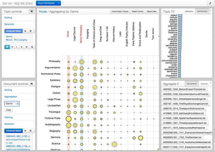Image resolution: width=215 pixels, height=152 pixels.
Task: Click the zoom magnifier icon in the Topic controls toolbar
Action: tap(32, 47)
